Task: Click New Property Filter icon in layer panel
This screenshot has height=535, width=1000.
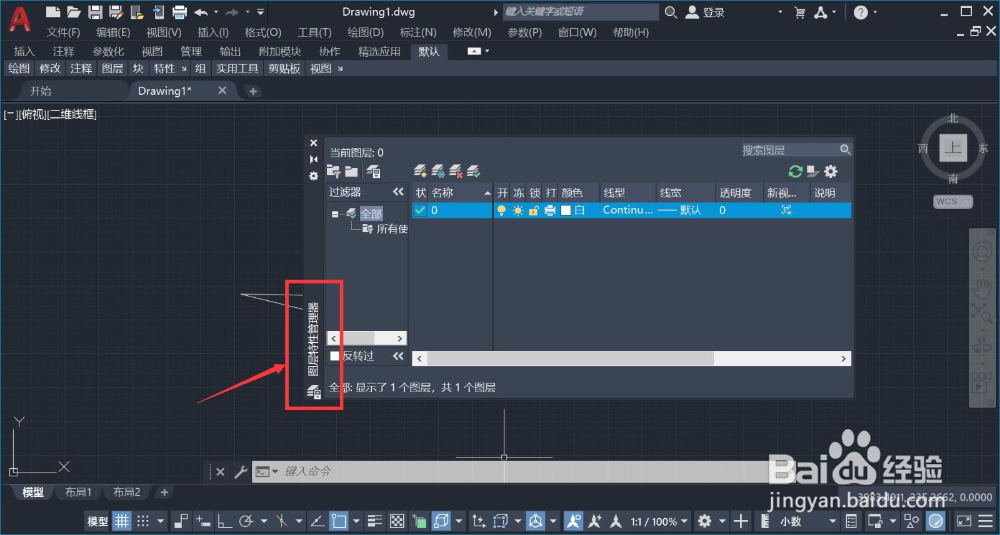Action: pos(334,171)
